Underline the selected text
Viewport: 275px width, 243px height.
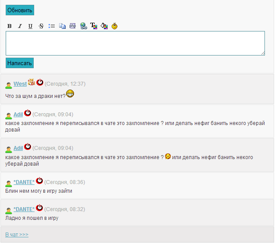(30, 26)
